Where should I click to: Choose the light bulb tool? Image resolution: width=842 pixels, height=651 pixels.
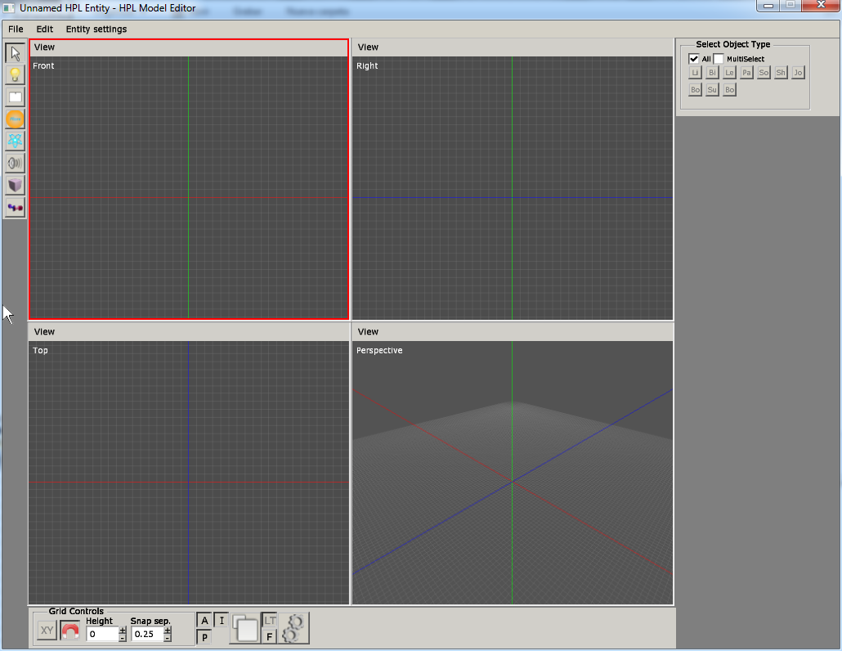tap(15, 75)
